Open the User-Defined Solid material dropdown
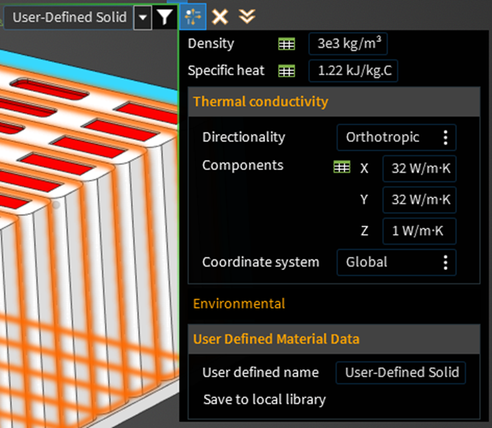Image resolution: width=492 pixels, height=428 pixels. tap(143, 17)
